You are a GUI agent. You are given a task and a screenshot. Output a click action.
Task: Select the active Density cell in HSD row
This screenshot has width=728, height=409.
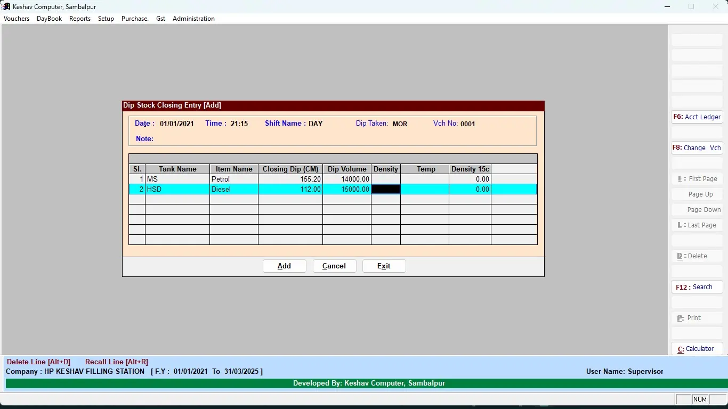click(386, 189)
